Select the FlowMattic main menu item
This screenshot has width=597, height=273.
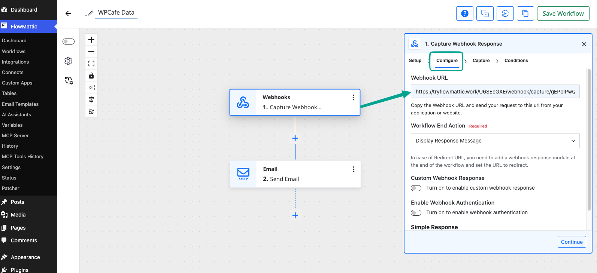(x=28, y=27)
